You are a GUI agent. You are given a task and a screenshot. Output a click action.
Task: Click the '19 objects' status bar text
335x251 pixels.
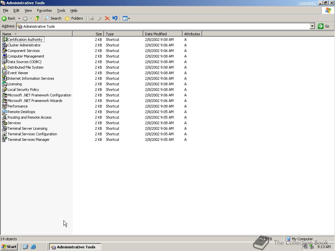point(9,239)
